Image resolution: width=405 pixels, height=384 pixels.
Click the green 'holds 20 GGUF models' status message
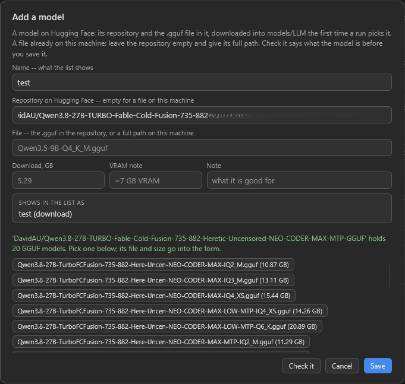click(x=199, y=243)
